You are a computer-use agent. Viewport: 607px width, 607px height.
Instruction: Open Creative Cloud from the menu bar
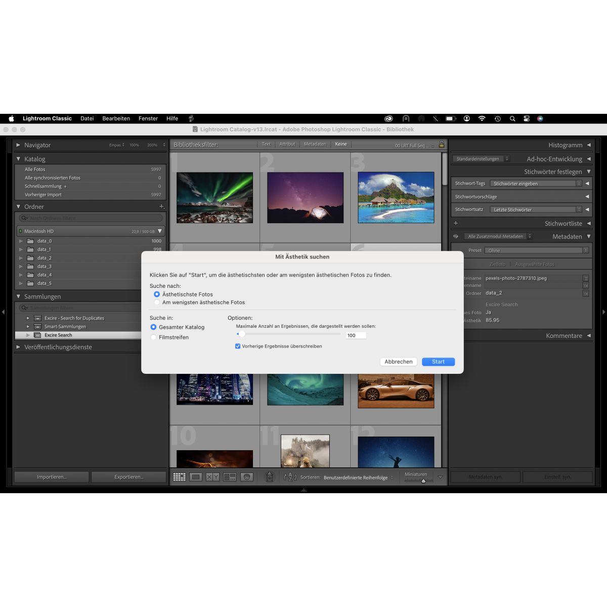[388, 118]
